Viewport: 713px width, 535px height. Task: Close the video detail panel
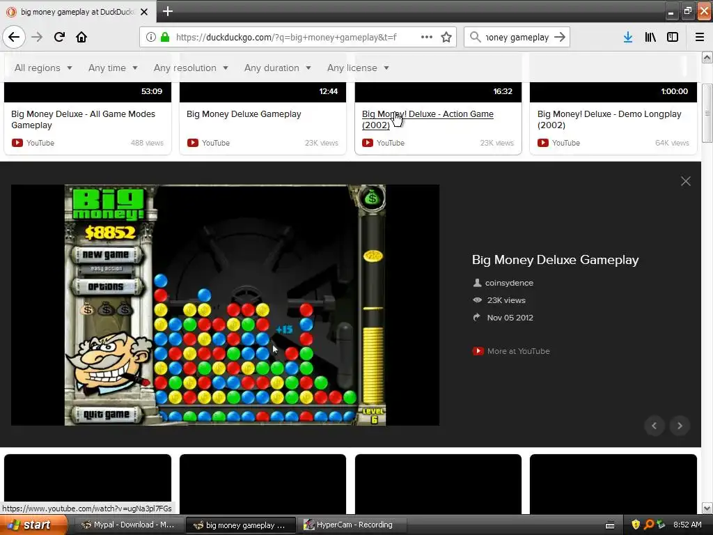[x=686, y=181]
